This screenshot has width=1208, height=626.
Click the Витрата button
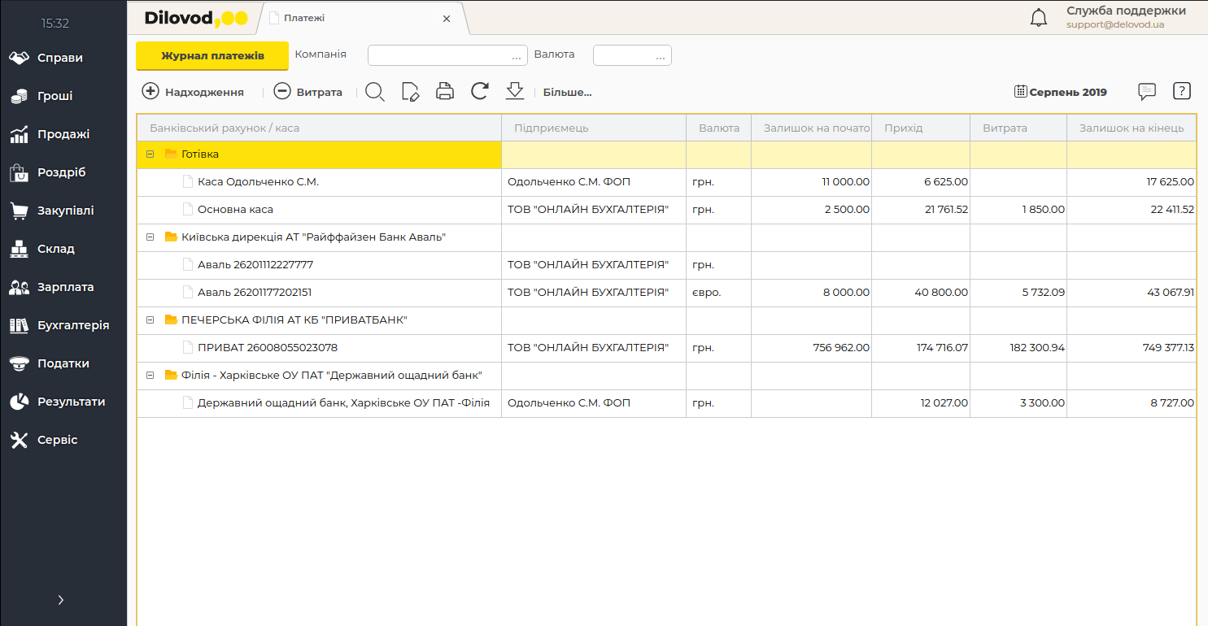coord(308,92)
